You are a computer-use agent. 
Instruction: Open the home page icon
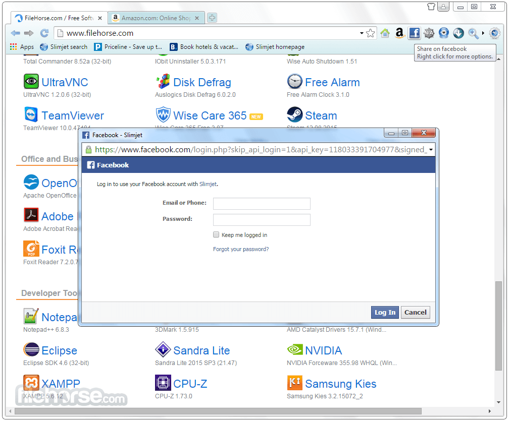(385, 33)
